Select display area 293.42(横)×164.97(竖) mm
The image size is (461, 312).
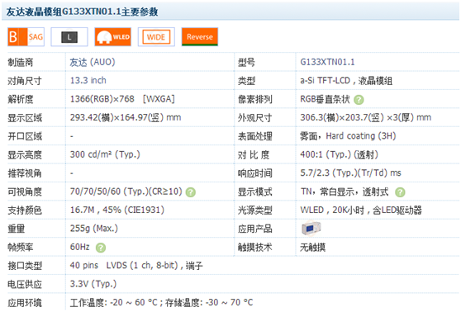pos(126,117)
